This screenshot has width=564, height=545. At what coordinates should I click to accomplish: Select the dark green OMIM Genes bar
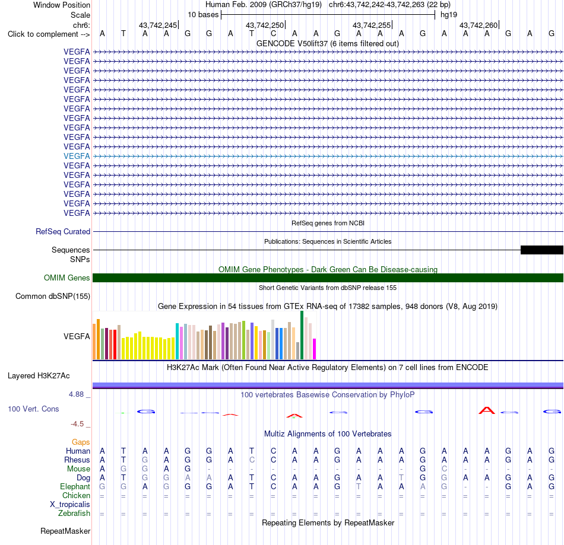[x=328, y=278]
